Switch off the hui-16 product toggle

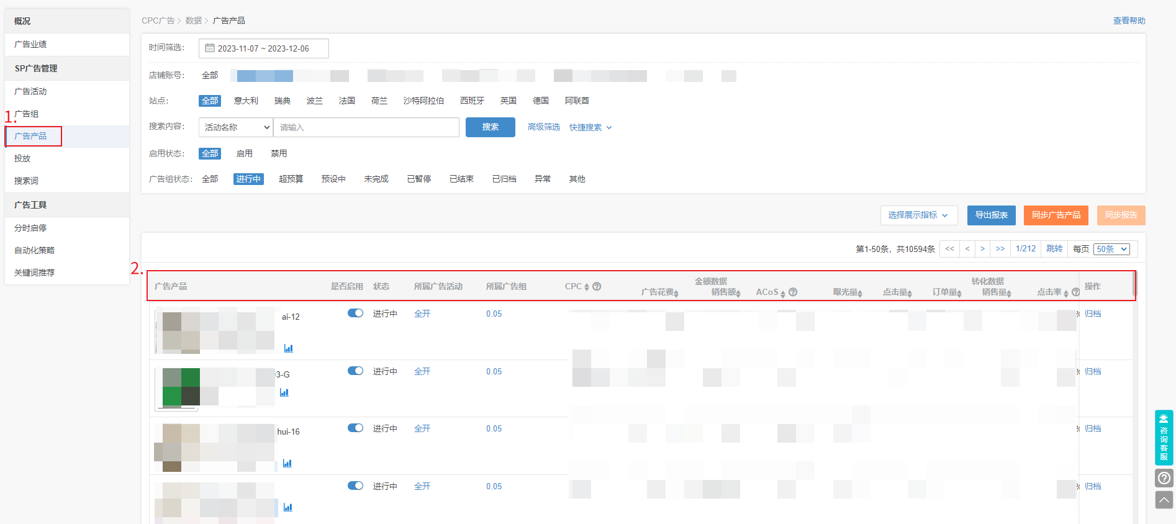(355, 428)
